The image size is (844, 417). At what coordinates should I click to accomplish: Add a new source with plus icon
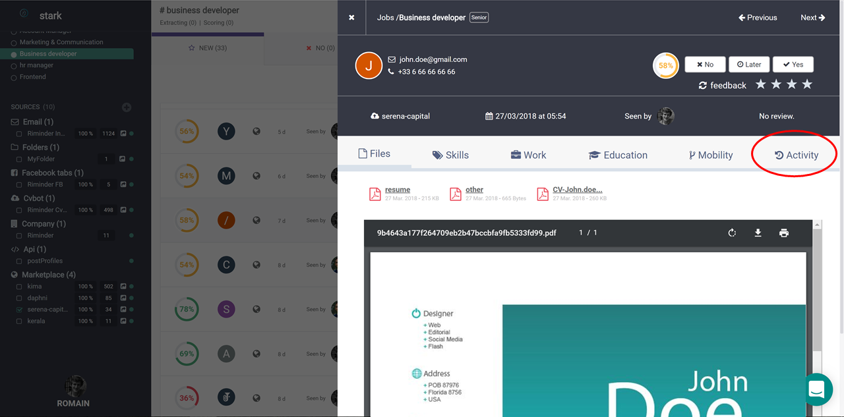(127, 107)
